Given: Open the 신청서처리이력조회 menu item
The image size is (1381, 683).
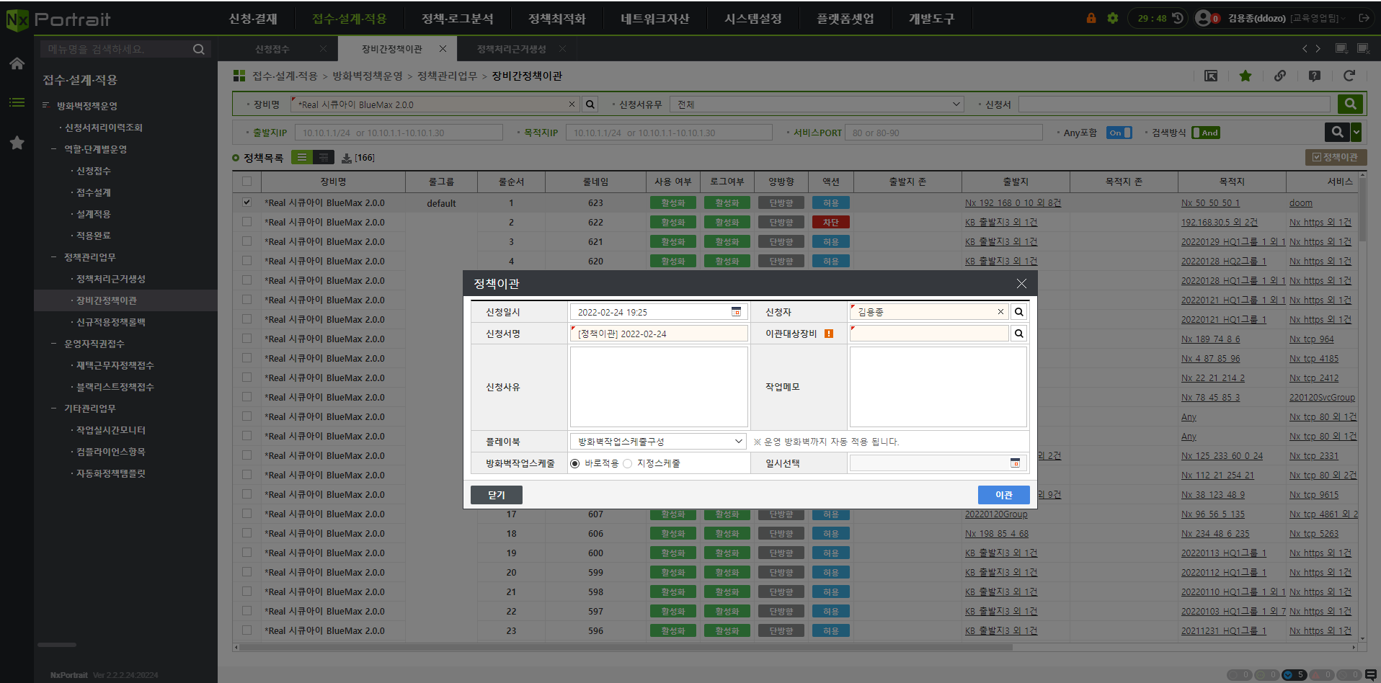Looking at the screenshot, I should pyautogui.click(x=103, y=128).
